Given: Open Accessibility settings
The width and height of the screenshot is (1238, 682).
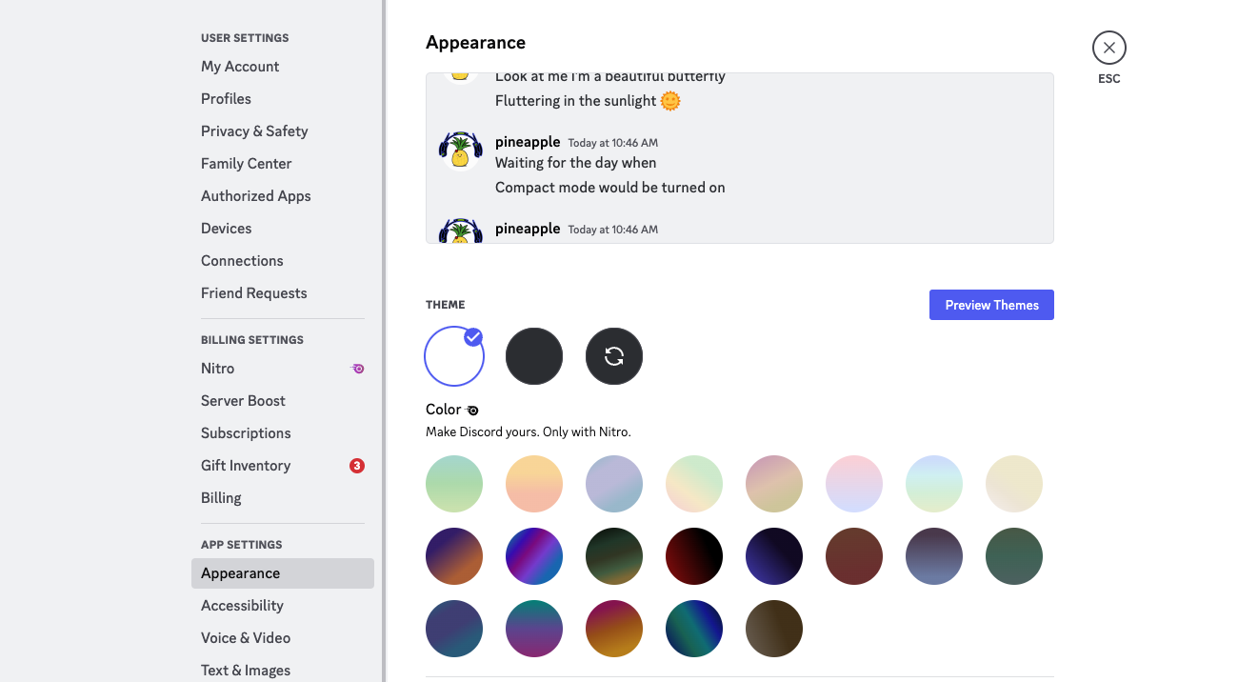Looking at the screenshot, I should coord(283,606).
